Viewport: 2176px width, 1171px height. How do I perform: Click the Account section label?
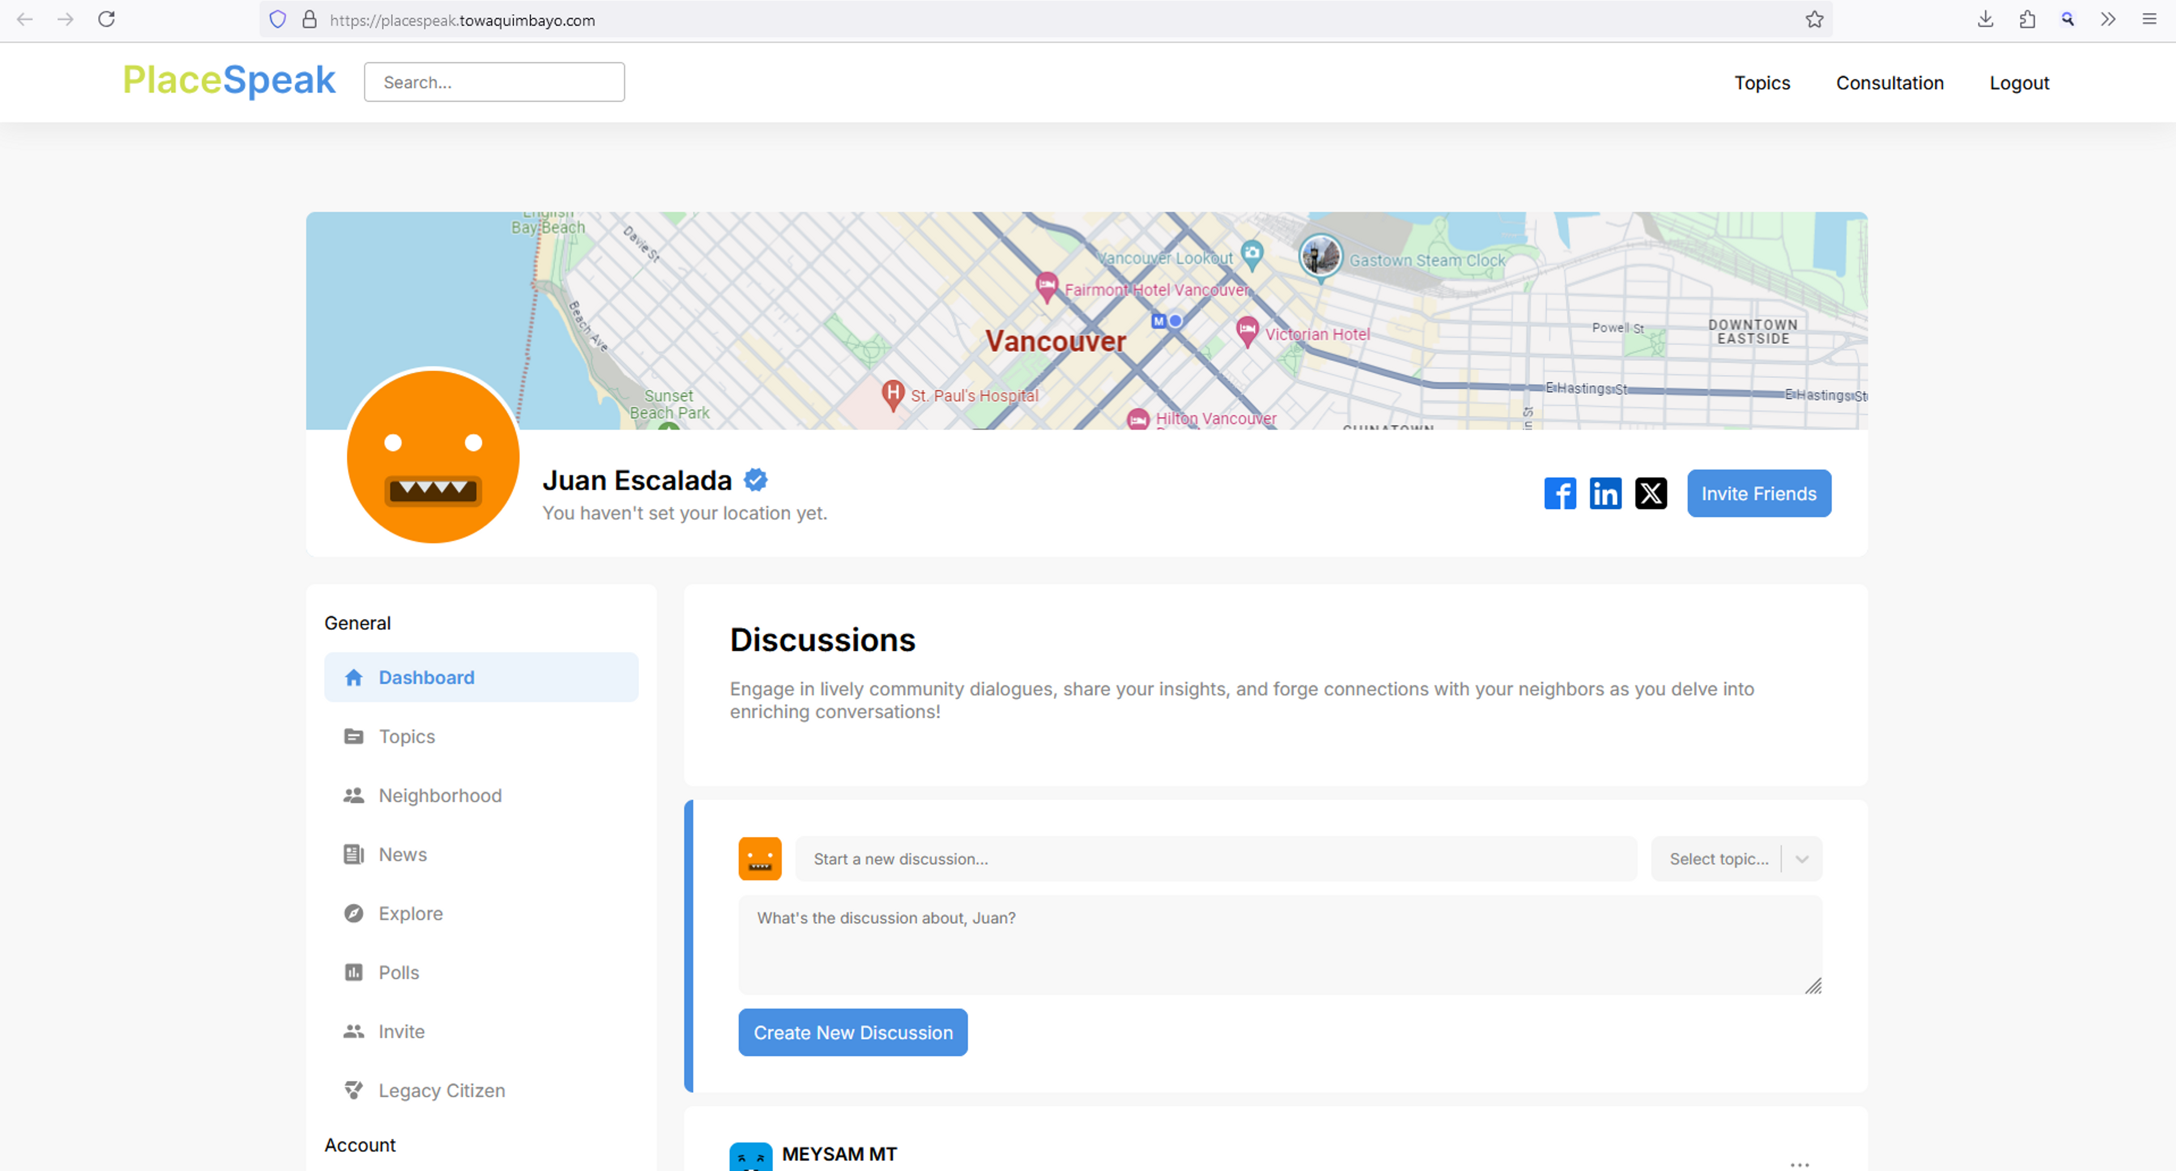point(360,1145)
